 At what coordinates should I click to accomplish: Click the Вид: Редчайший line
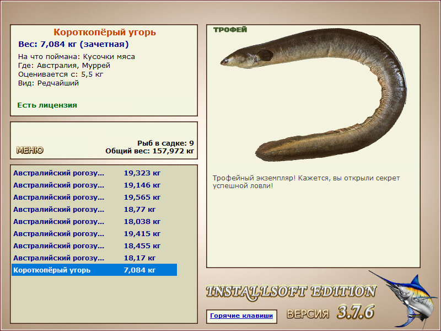[49, 83]
